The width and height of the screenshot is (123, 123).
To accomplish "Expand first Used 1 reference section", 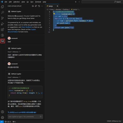I will coord(14,52).
